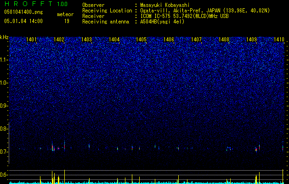
Task: Select the filename 0501041400.png
Action: pos(23,12)
